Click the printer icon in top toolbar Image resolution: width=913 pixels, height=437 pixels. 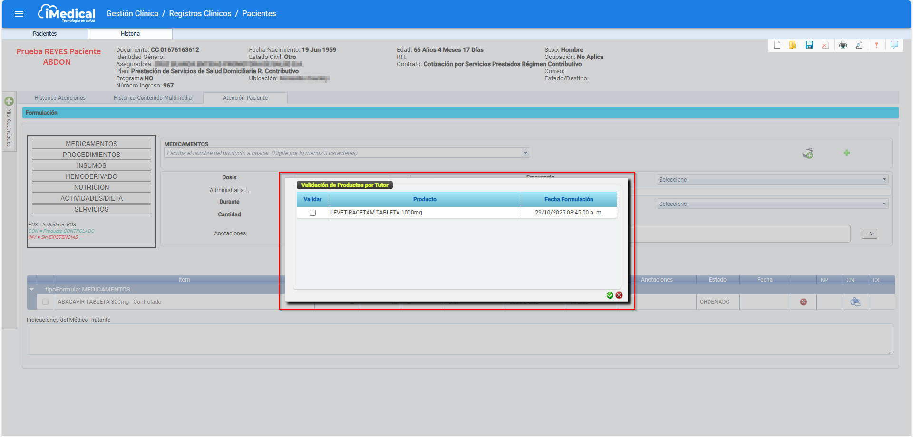click(x=843, y=45)
